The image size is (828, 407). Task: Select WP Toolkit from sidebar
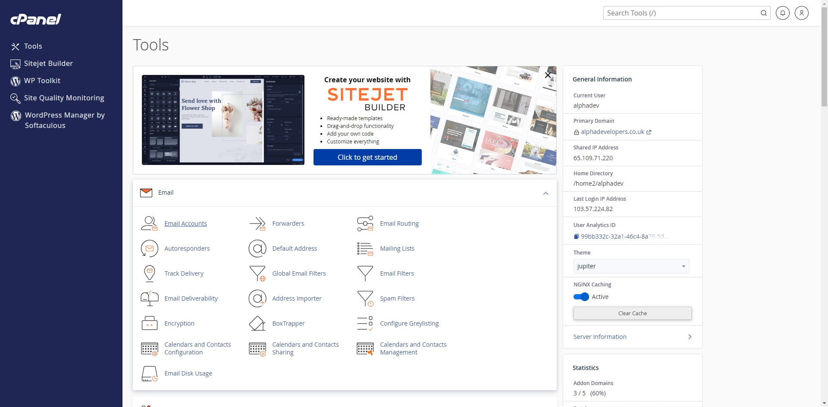click(x=42, y=81)
